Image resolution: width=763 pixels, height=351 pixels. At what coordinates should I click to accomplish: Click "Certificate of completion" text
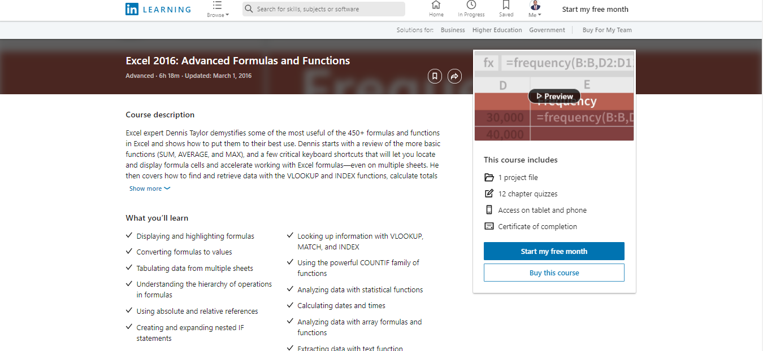coord(537,226)
